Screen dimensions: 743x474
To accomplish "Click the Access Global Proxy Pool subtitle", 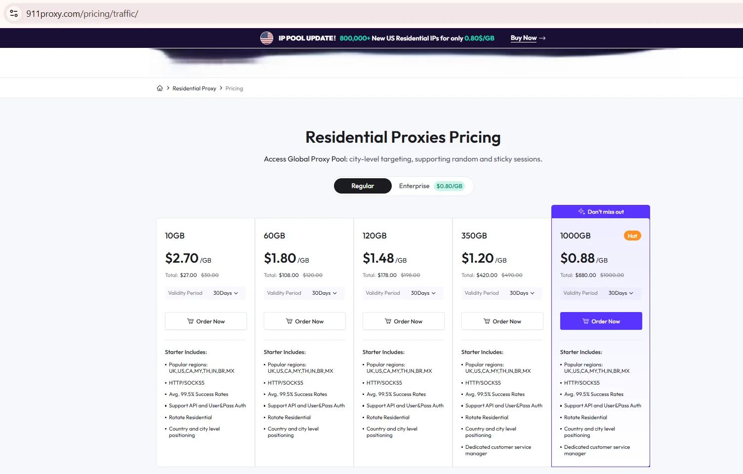I will pyautogui.click(x=403, y=159).
